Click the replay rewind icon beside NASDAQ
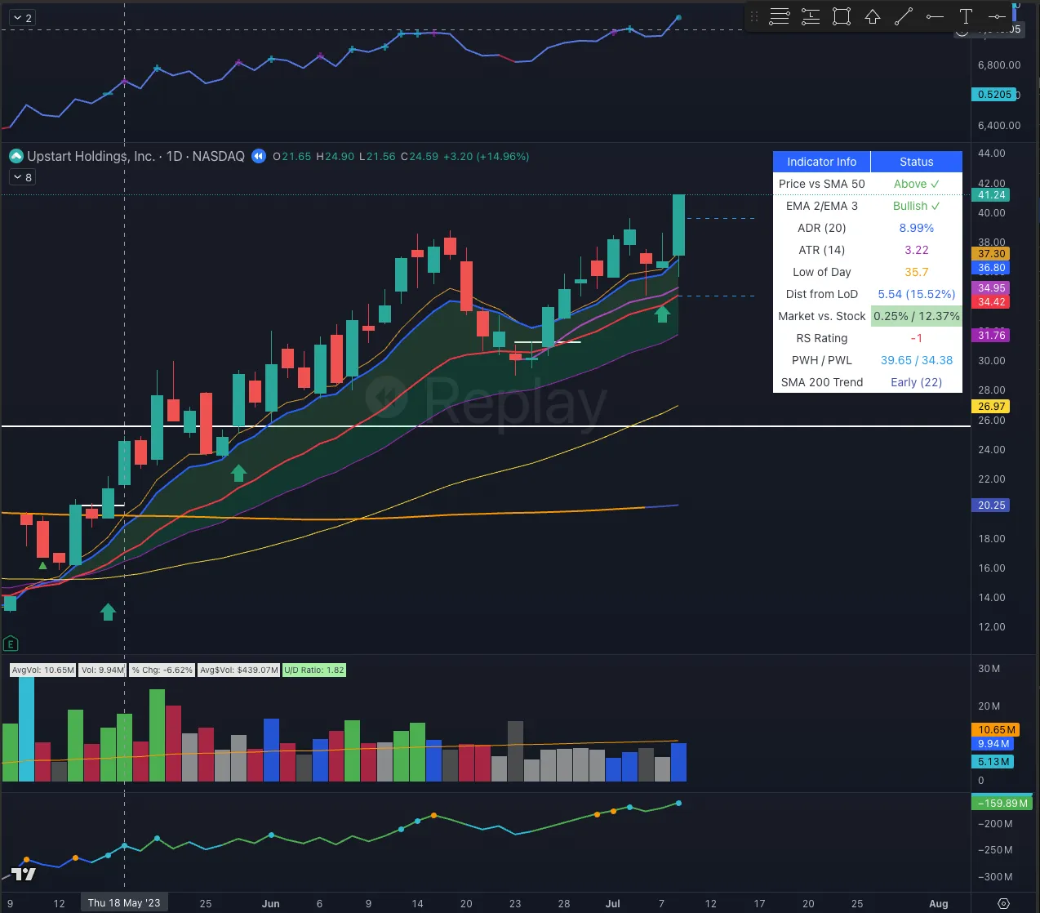This screenshot has height=913, width=1040. (259, 156)
